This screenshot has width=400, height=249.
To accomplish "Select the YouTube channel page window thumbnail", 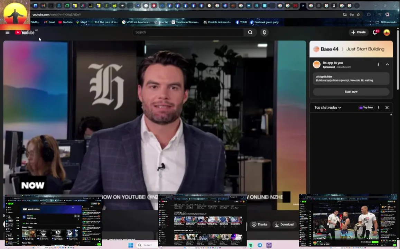I will [202, 221].
